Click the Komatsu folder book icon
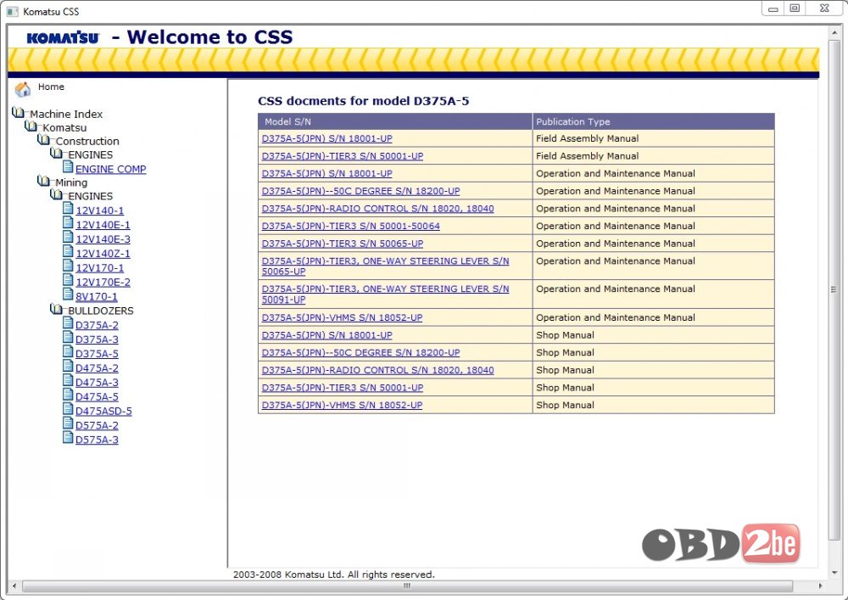 (x=31, y=126)
